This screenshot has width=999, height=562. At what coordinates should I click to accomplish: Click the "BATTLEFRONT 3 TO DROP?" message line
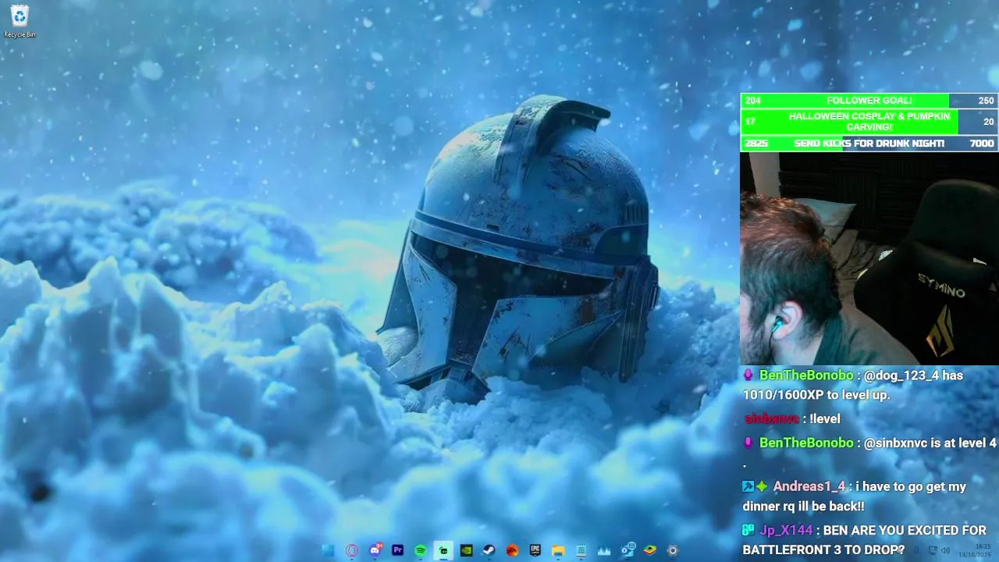pos(823,550)
